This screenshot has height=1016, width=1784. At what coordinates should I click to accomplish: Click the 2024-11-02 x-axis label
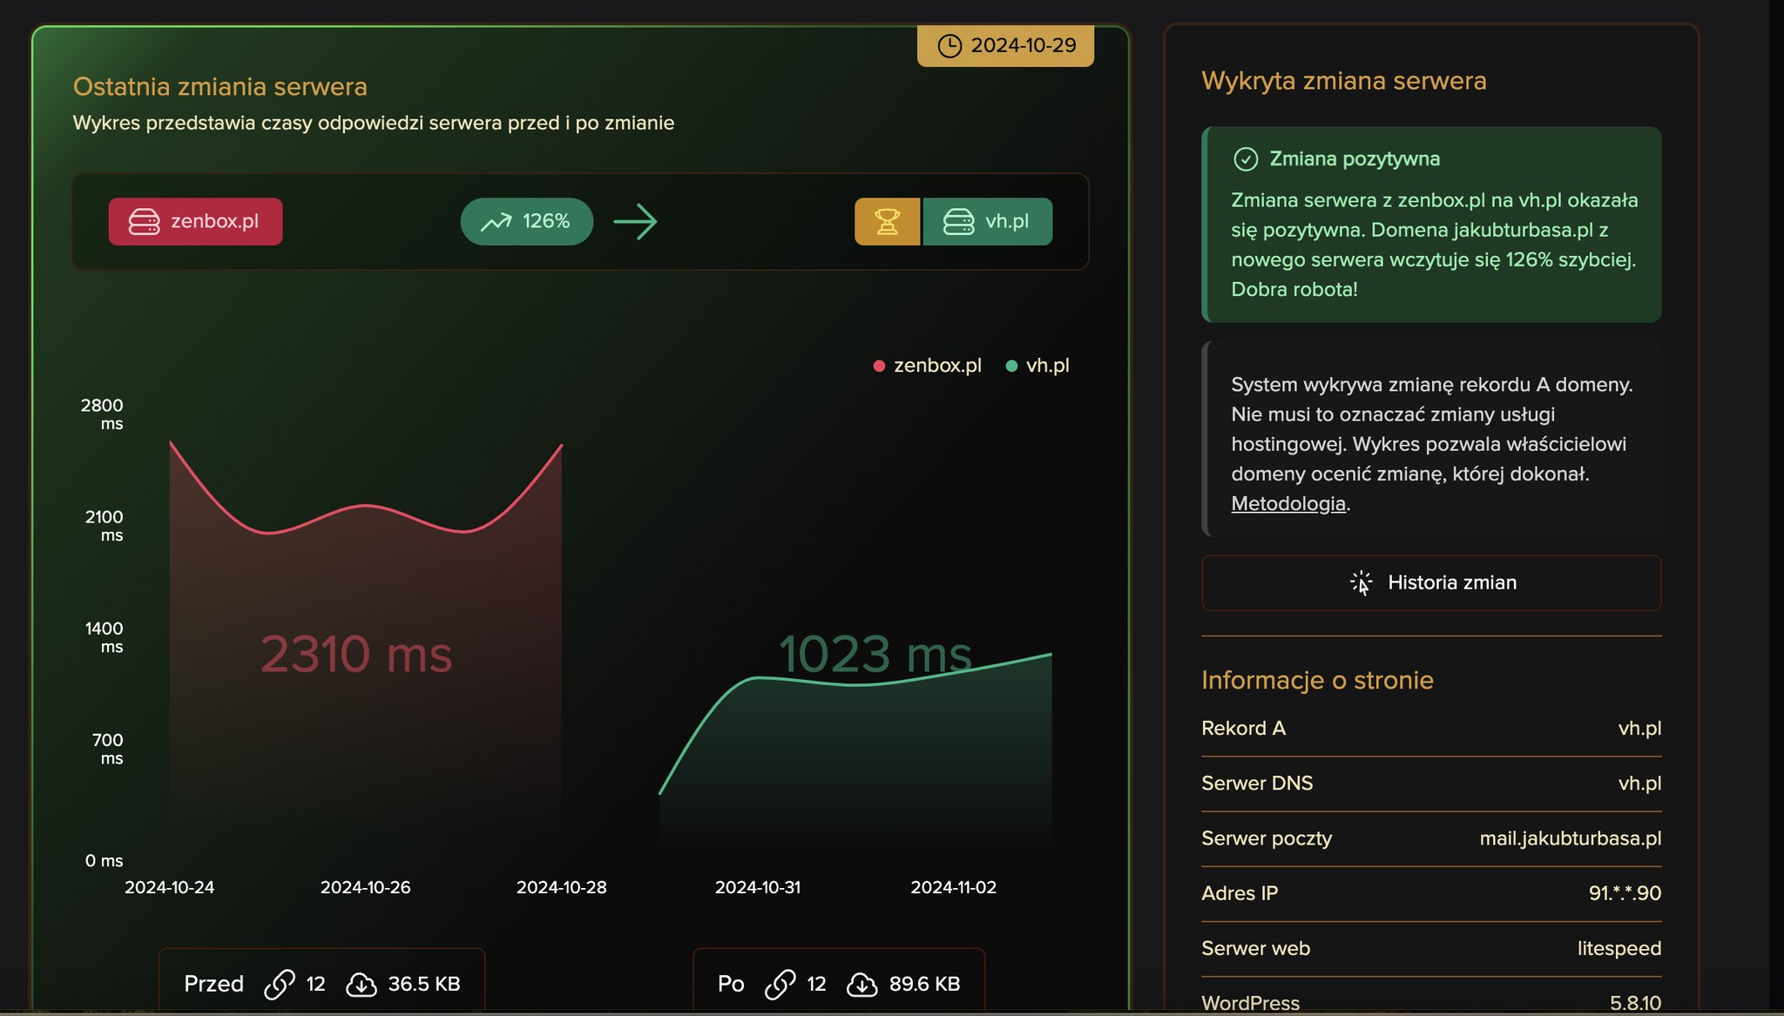pyautogui.click(x=953, y=887)
